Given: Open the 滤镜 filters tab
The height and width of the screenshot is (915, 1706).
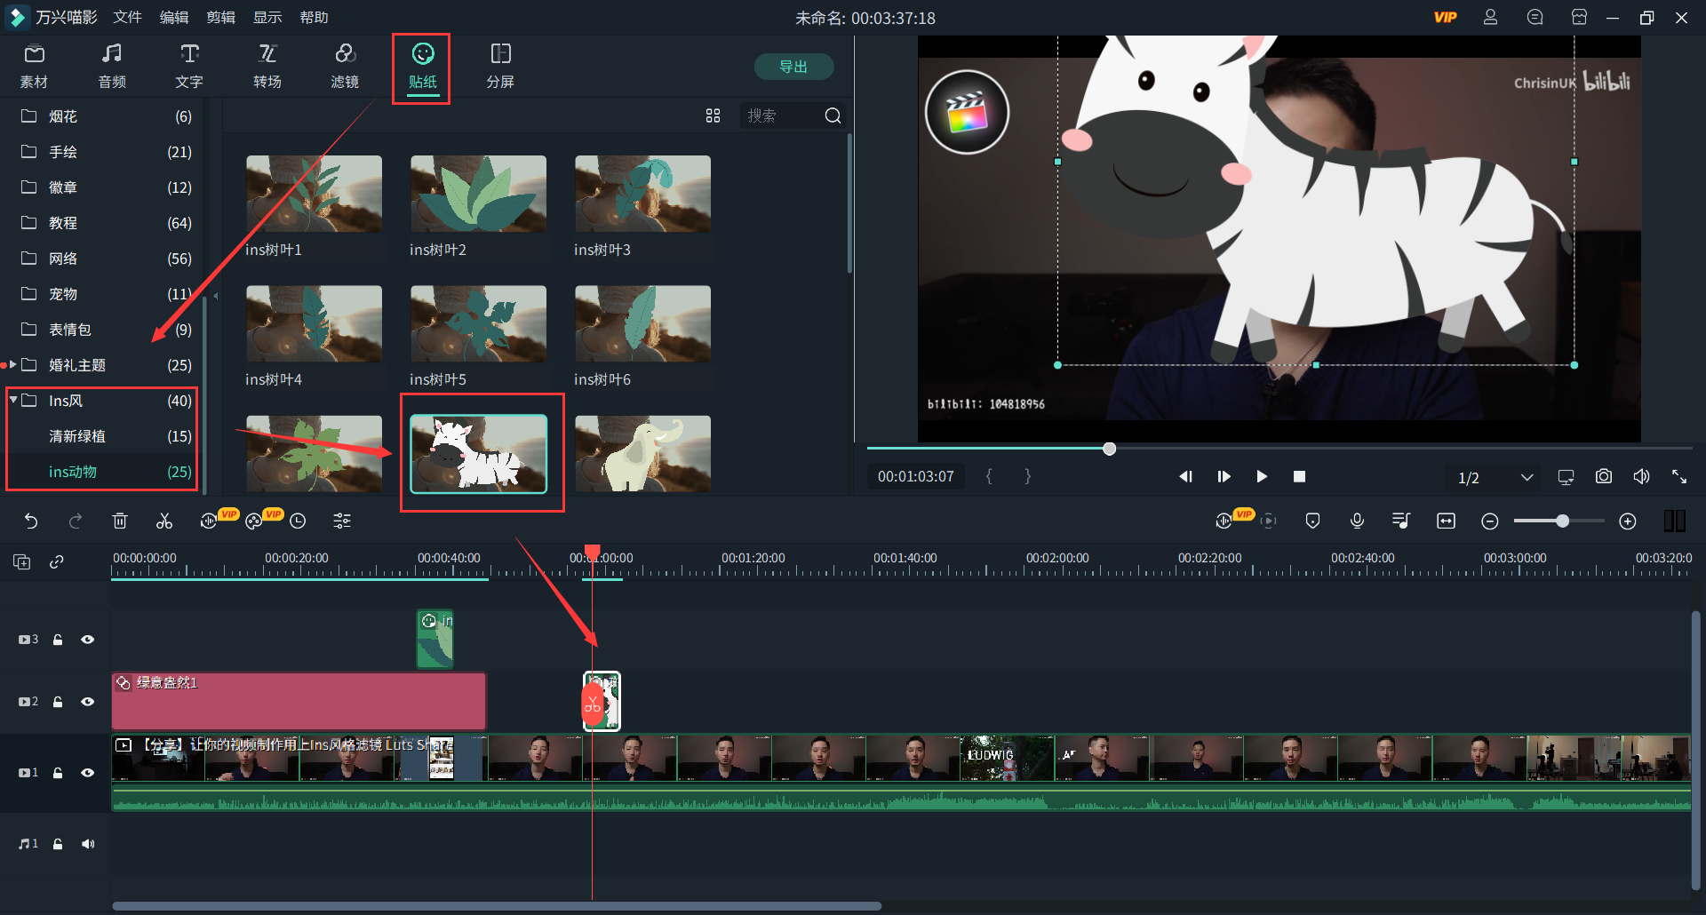Looking at the screenshot, I should point(345,66).
